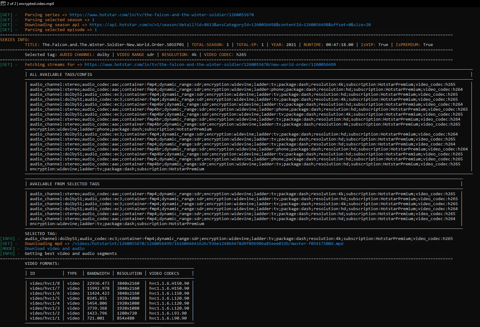Select the year value '2021'
This screenshot has width=480, height=327.
(x=291, y=45)
